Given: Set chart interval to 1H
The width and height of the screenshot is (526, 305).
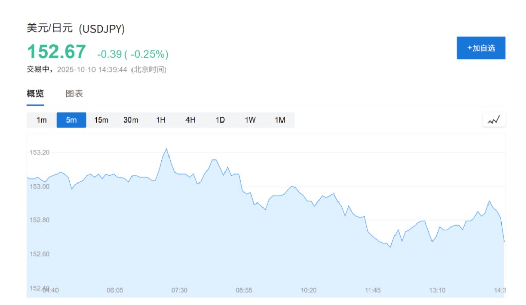Looking at the screenshot, I should [x=161, y=120].
